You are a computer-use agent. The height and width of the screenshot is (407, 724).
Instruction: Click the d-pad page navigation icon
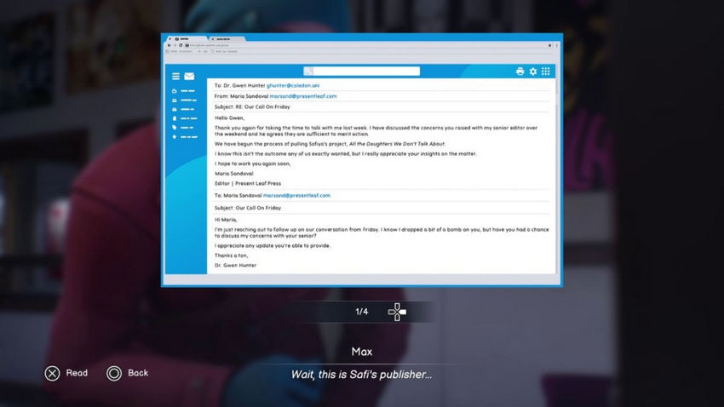397,312
